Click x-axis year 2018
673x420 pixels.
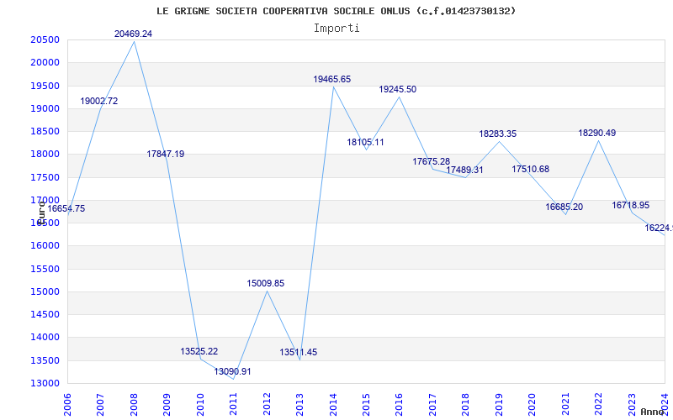click(x=466, y=405)
